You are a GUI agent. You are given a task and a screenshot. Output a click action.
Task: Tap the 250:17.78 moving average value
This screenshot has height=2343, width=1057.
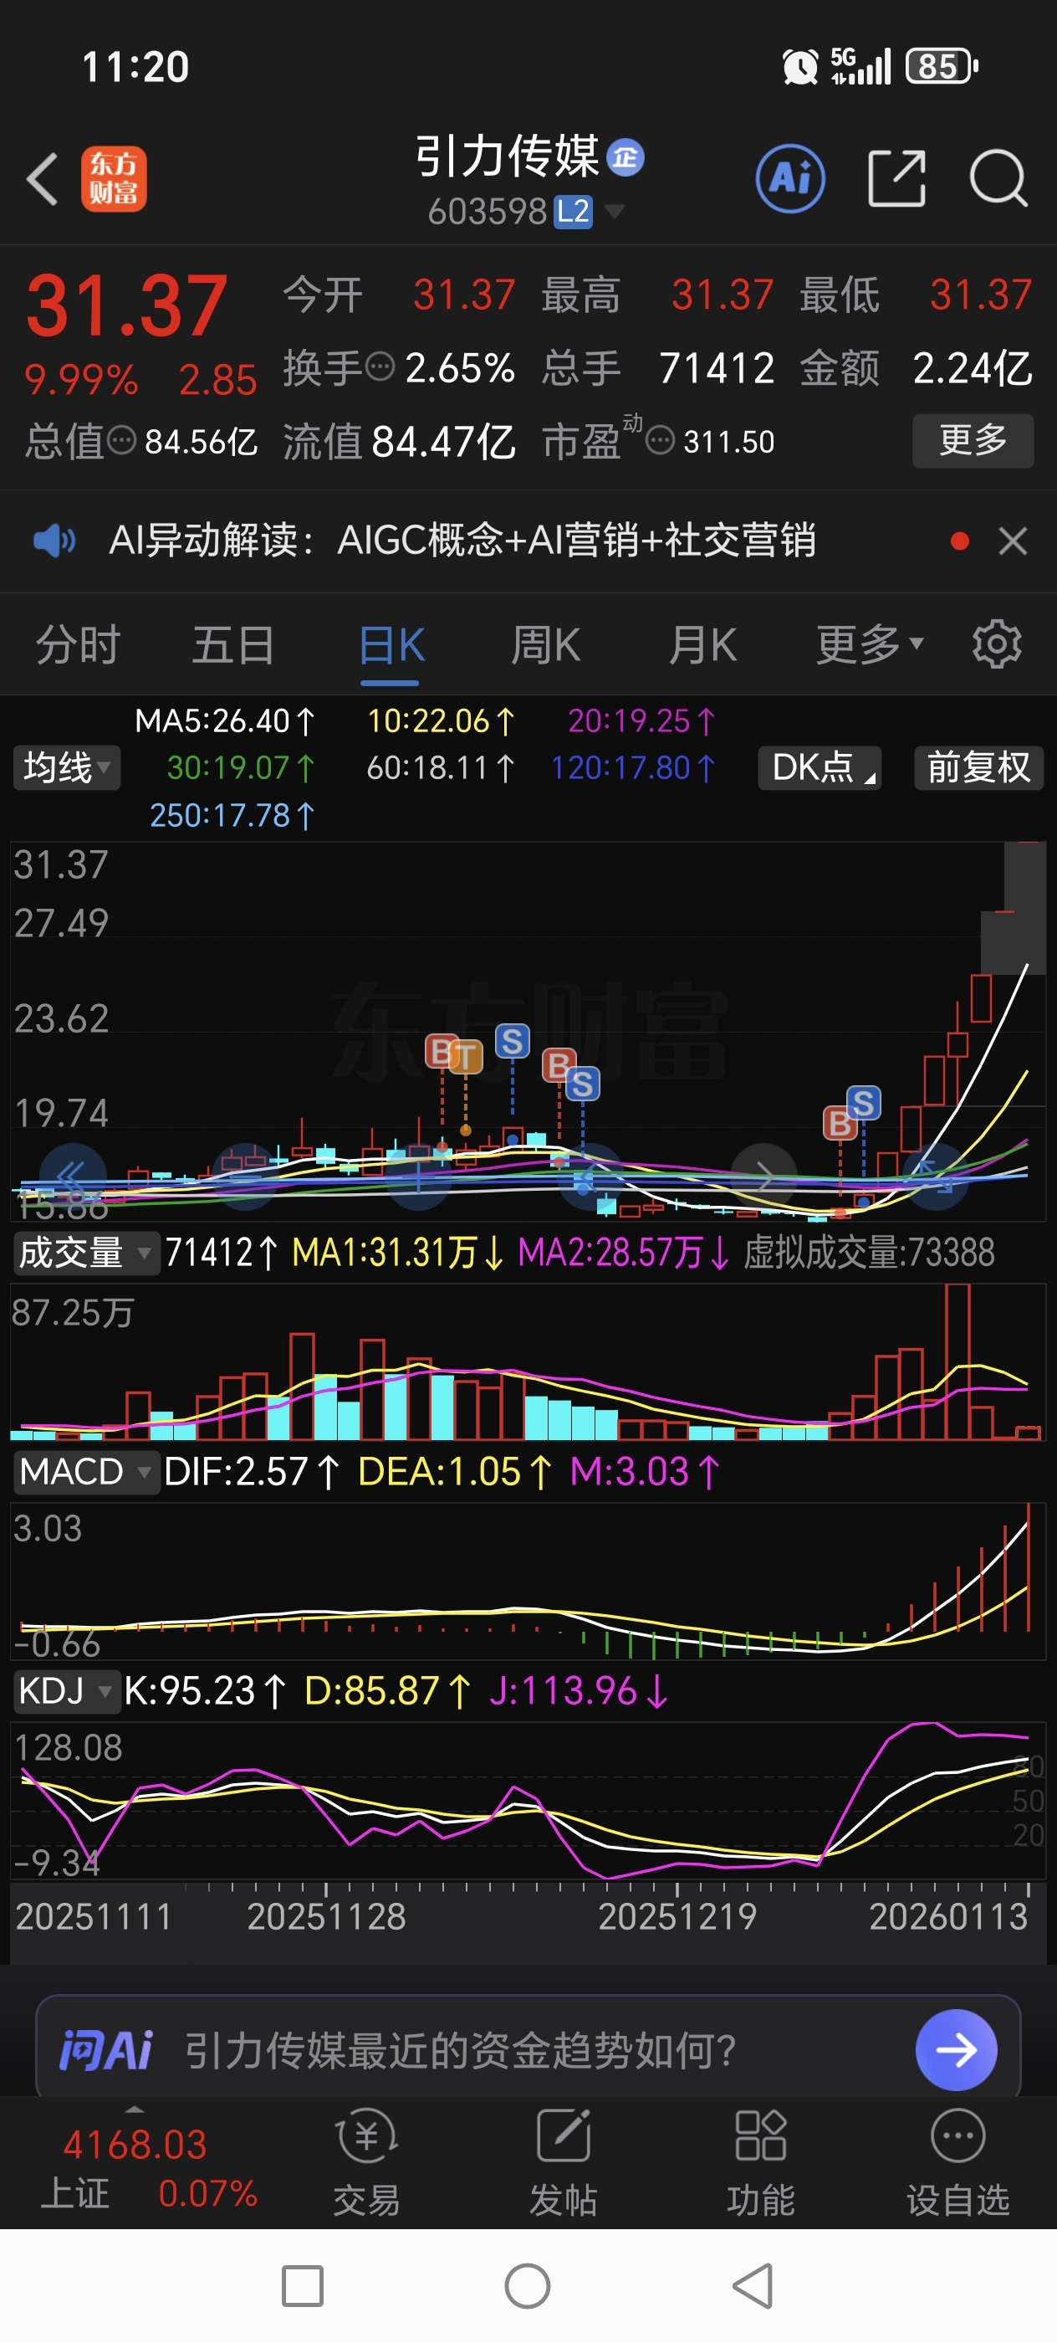232,815
